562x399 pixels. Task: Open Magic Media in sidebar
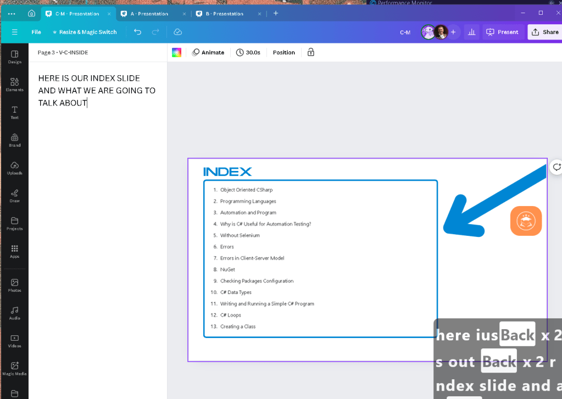[15, 369]
